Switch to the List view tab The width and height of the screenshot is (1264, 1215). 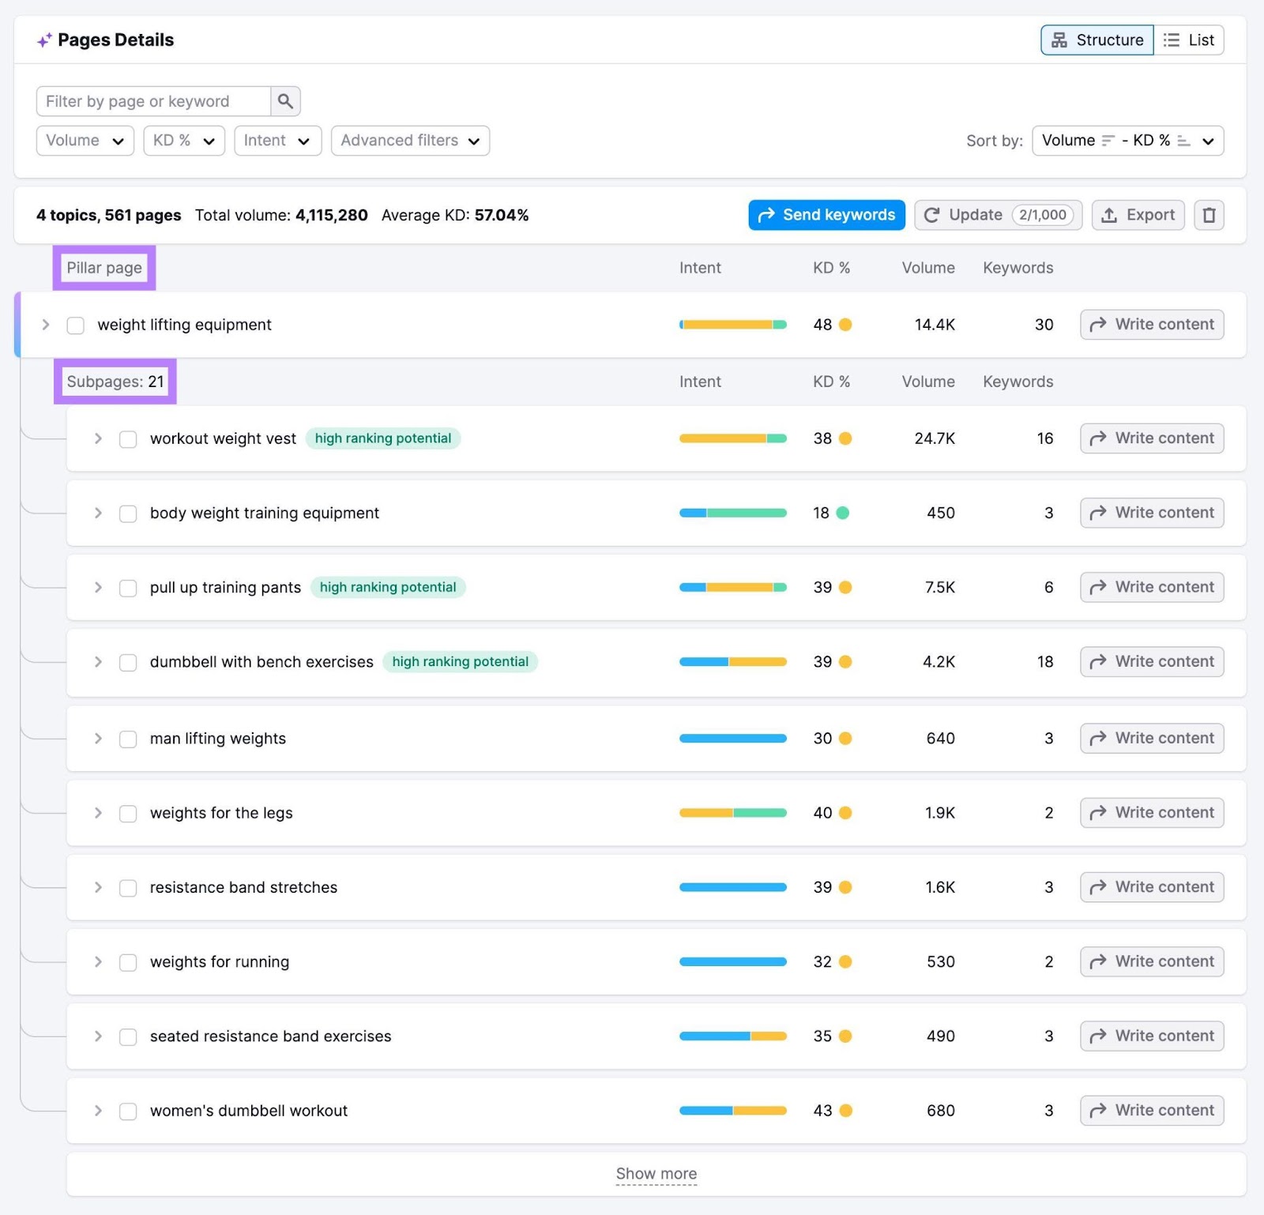(1190, 39)
